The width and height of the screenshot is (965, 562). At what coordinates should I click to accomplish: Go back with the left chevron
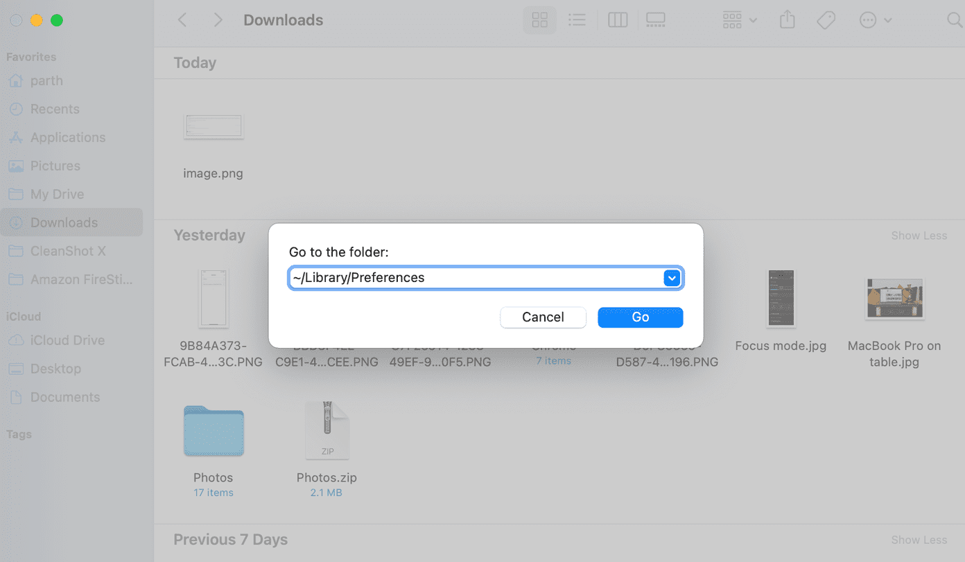(182, 20)
